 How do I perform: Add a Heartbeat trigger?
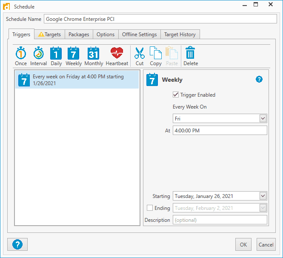click(117, 56)
